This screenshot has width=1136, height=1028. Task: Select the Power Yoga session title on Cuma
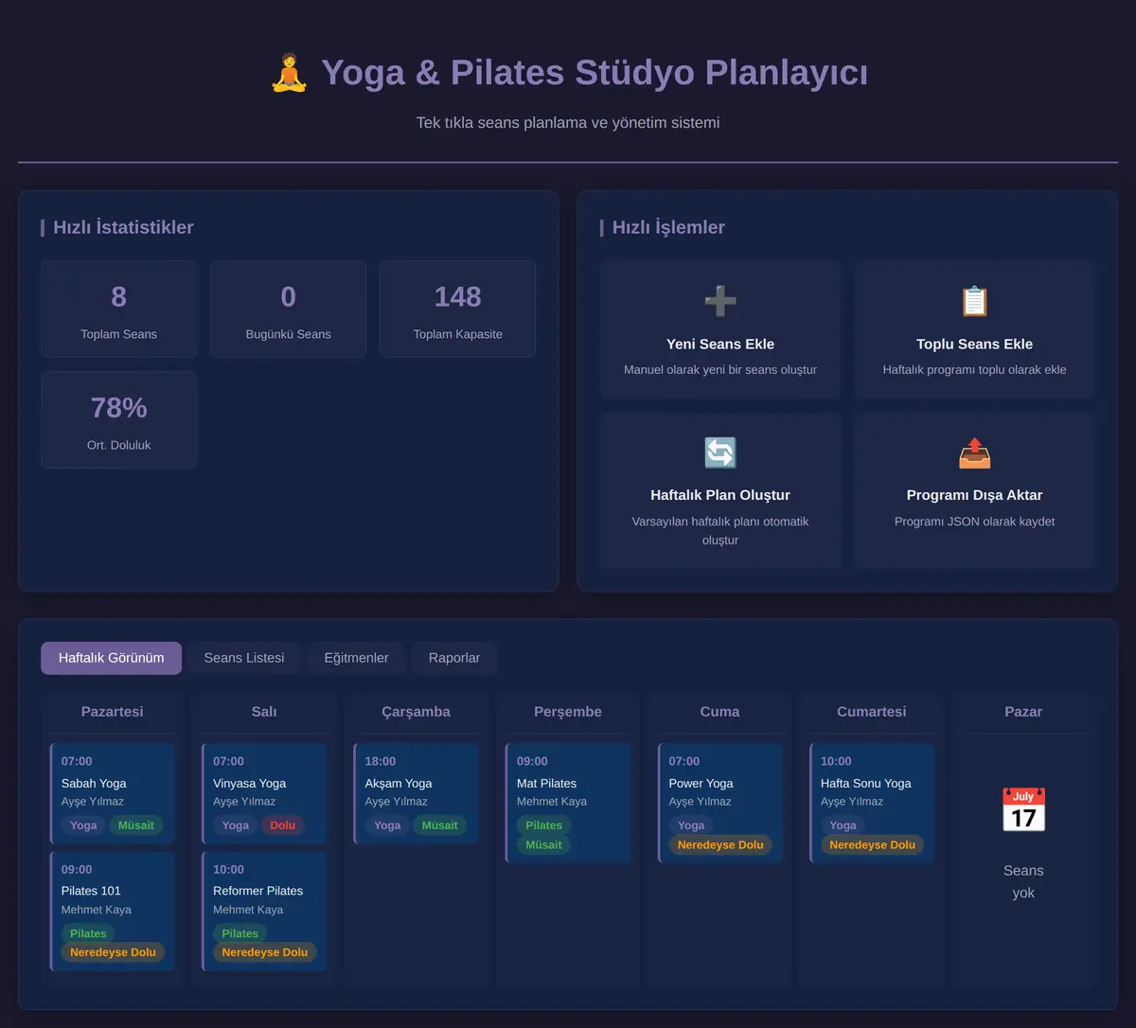coord(701,783)
